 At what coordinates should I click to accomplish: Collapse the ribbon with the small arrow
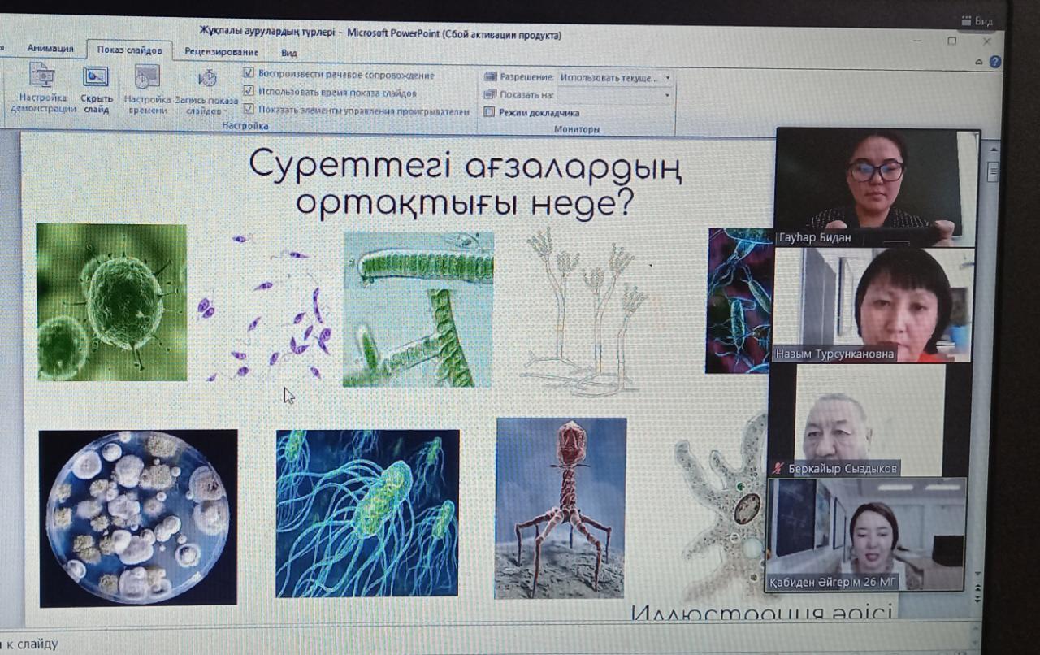tap(978, 62)
